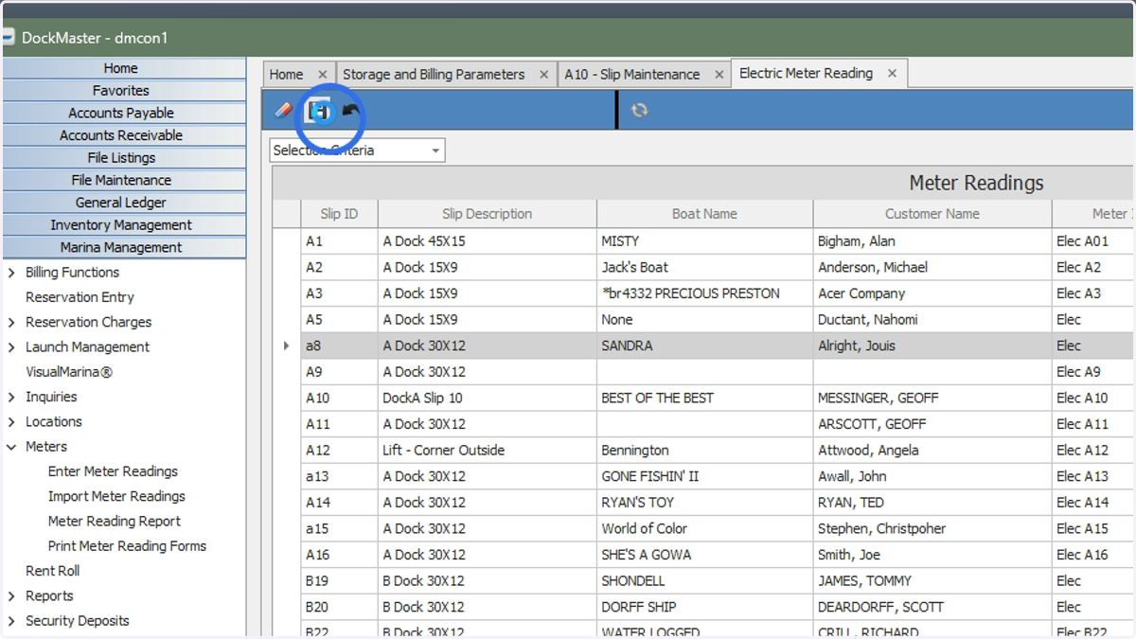Screen dimensions: 1136x639
Task: Select the slip ID cell A1
Action: 339,241
